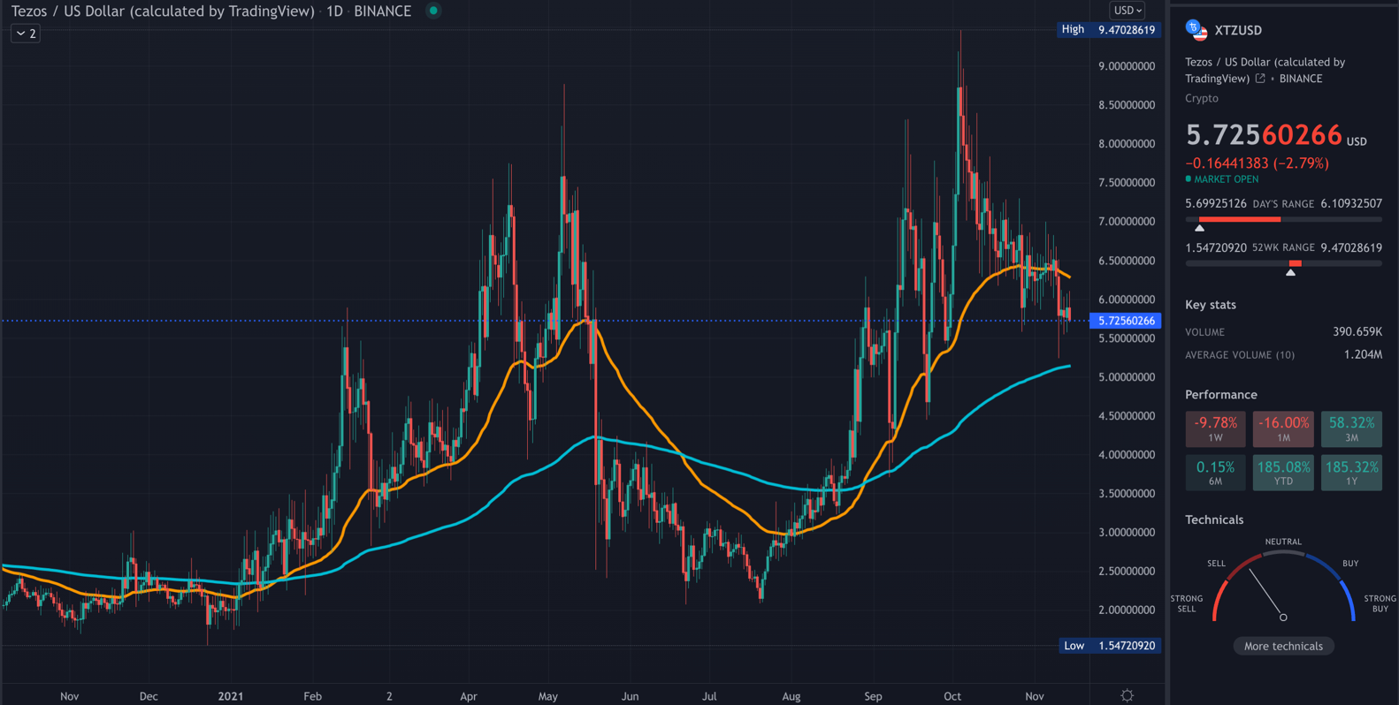
Task: Click the Crypto category label
Action: pos(1202,98)
